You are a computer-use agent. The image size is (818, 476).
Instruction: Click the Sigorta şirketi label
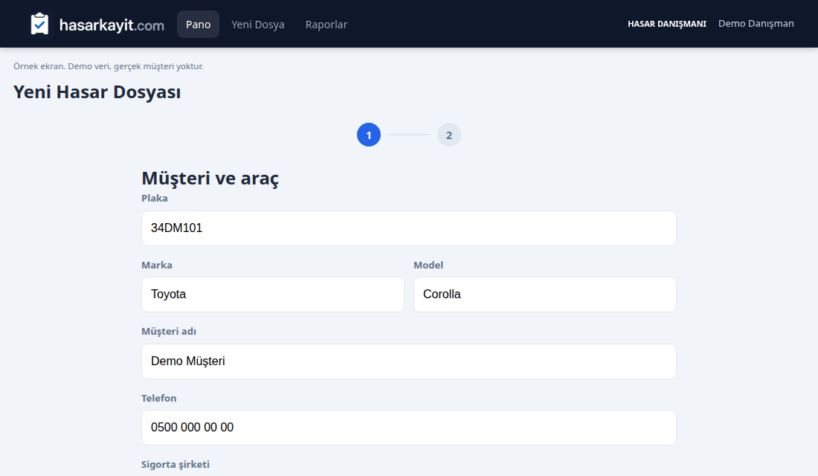coord(175,465)
